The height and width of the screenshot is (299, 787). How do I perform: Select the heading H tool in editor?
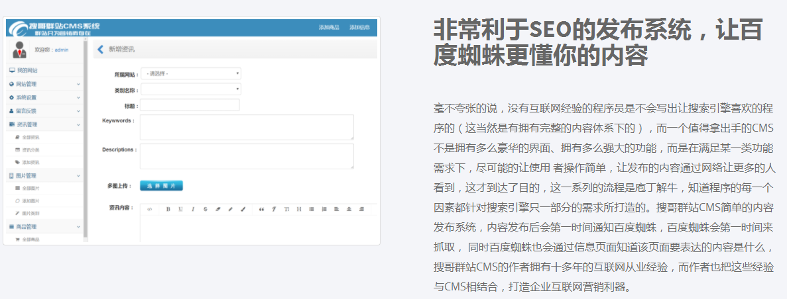[x=299, y=209]
